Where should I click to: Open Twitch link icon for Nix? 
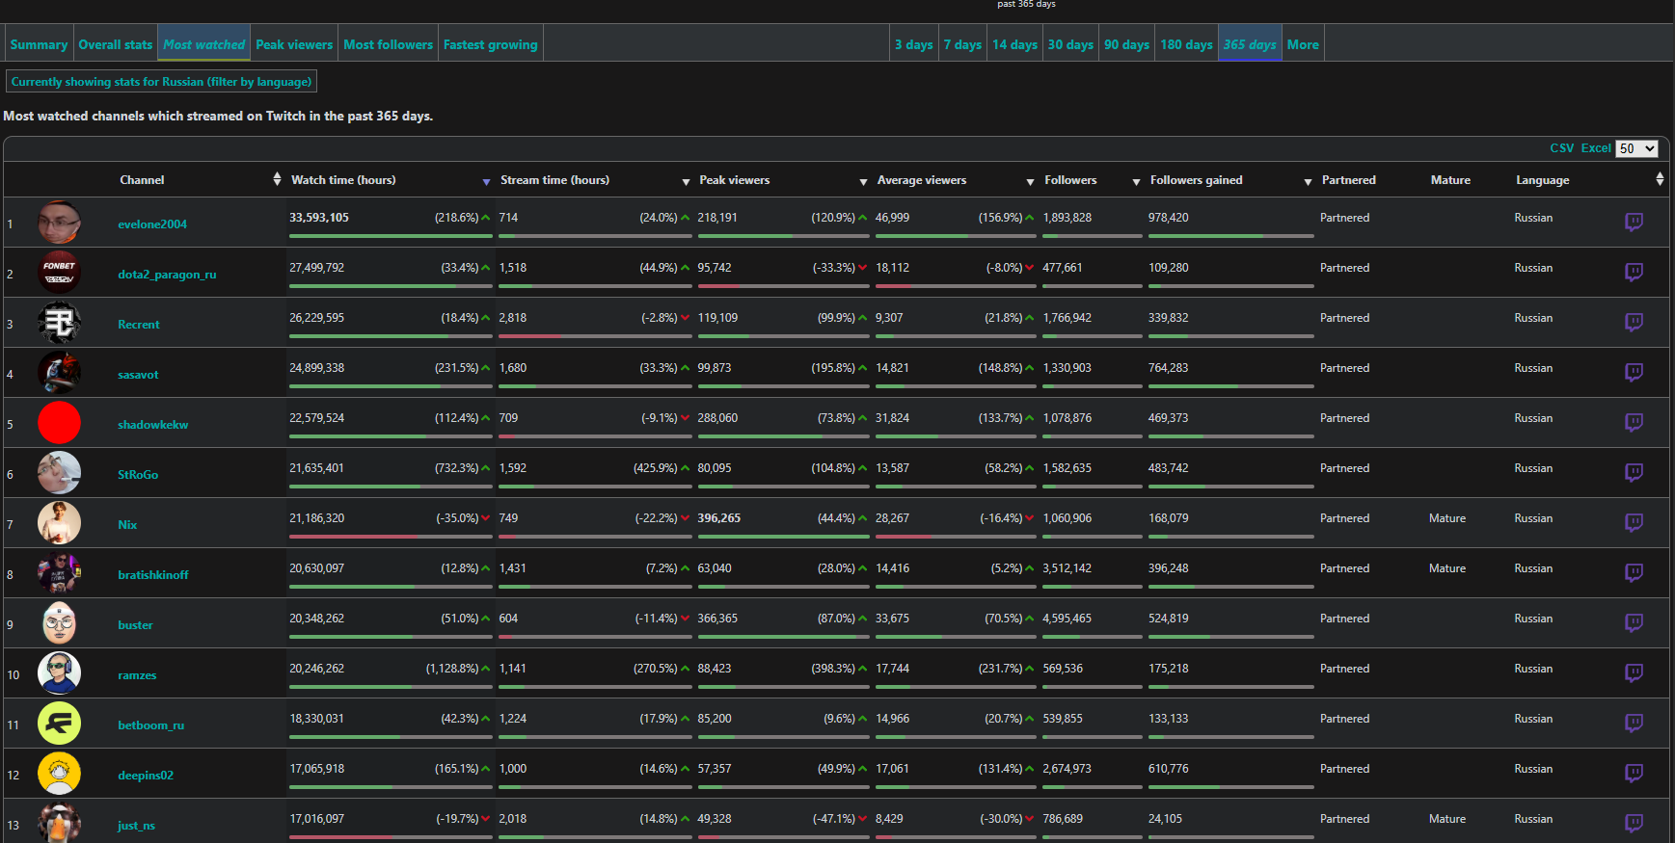pyautogui.click(x=1634, y=523)
